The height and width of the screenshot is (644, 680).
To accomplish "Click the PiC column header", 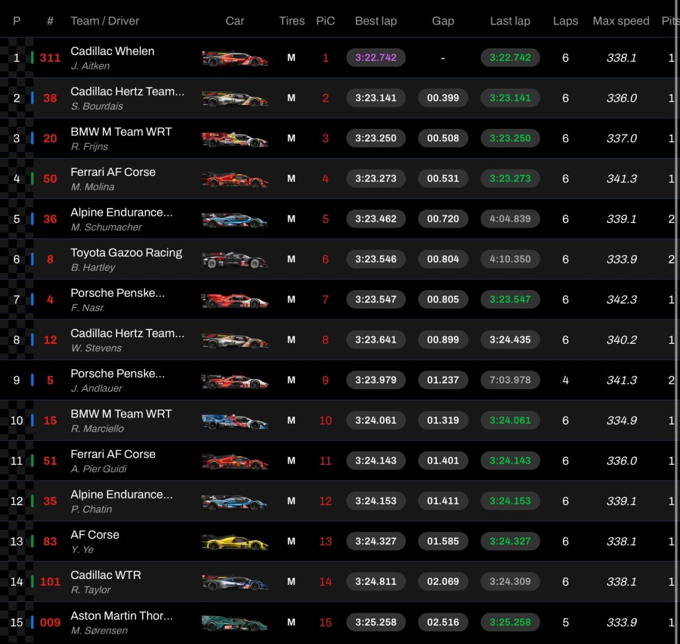I will [x=325, y=21].
